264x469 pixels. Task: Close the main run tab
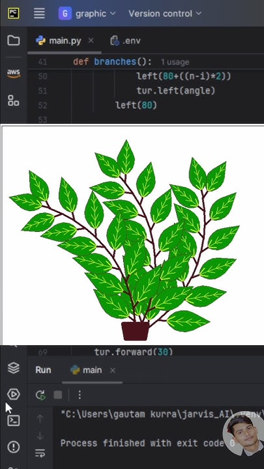[x=113, y=370]
